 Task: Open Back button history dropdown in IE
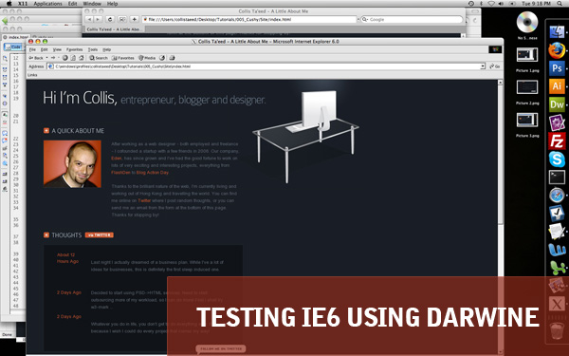[46, 58]
